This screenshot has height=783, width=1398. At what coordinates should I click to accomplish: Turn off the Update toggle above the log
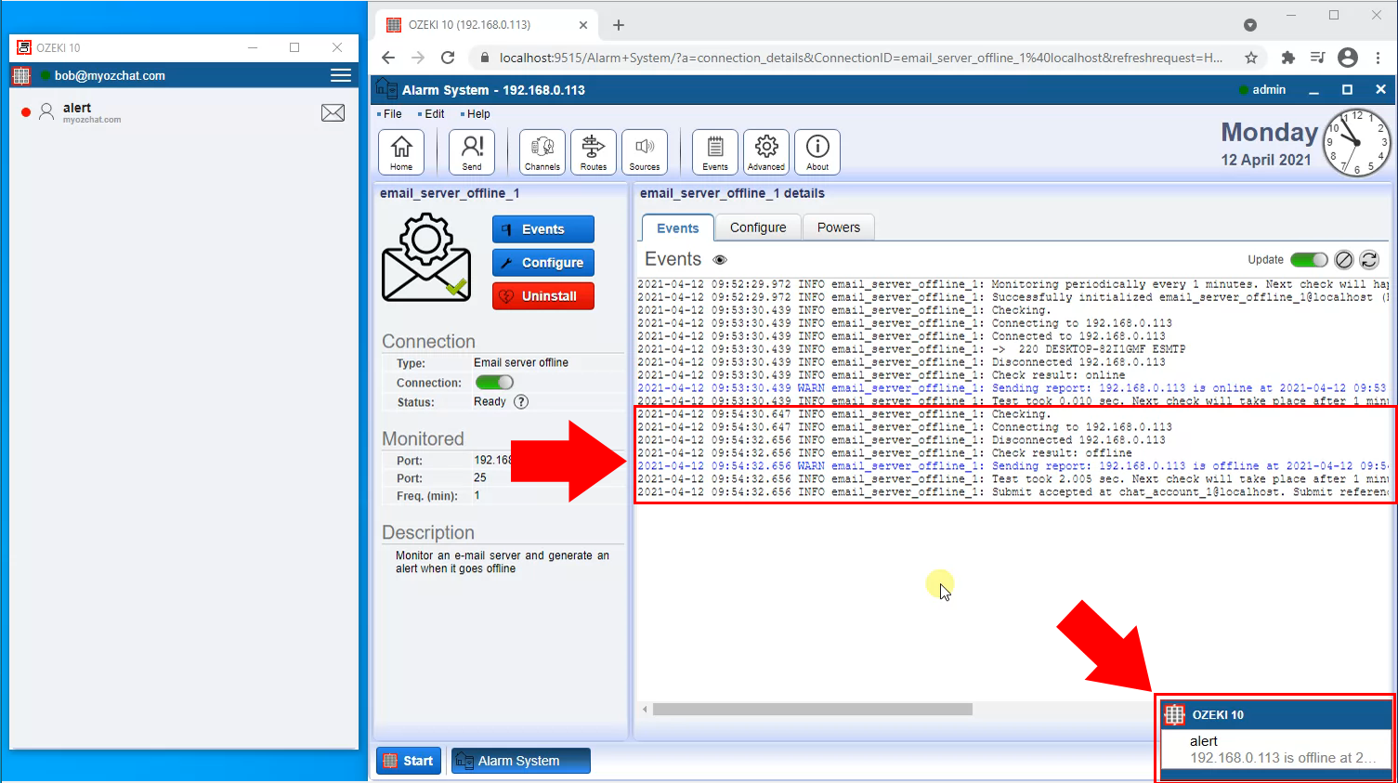pyautogui.click(x=1309, y=260)
